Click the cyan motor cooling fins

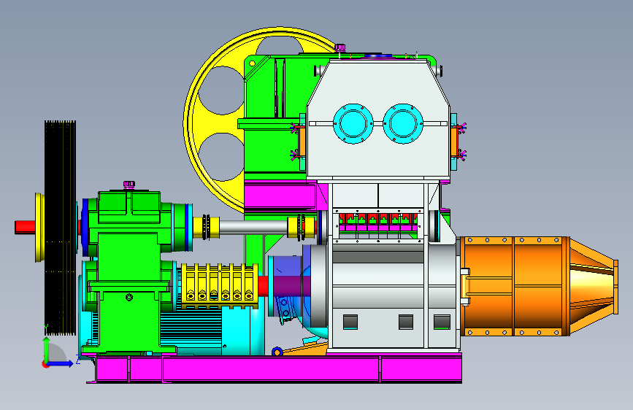click(x=191, y=328)
